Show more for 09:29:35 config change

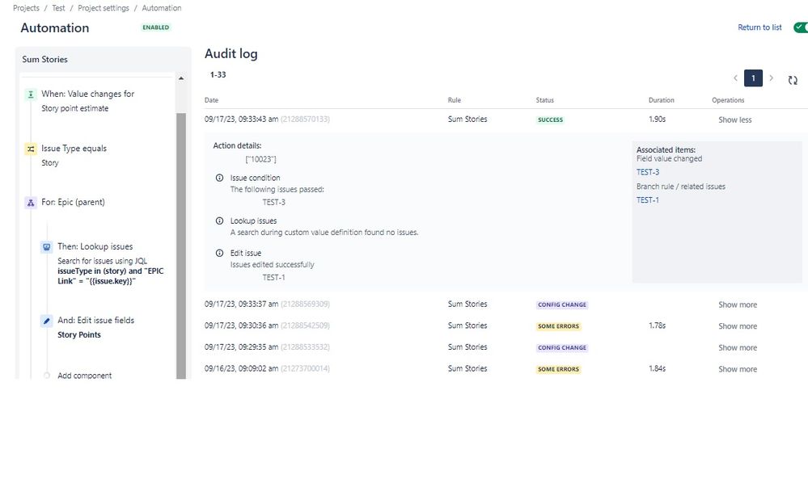pos(738,348)
